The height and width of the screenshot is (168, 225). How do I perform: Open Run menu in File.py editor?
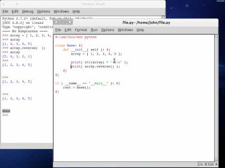(94, 30)
